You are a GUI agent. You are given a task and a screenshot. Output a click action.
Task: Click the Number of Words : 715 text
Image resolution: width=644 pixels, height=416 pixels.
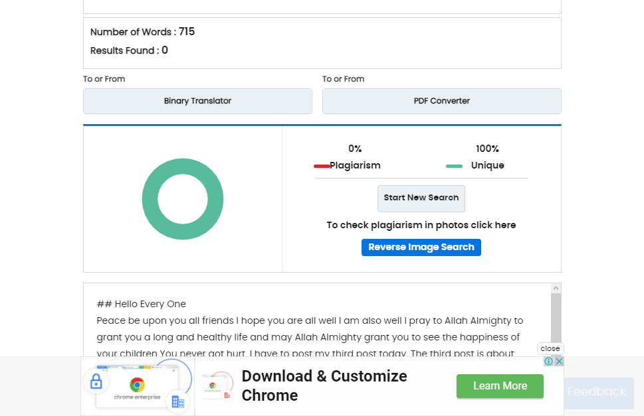pos(142,32)
